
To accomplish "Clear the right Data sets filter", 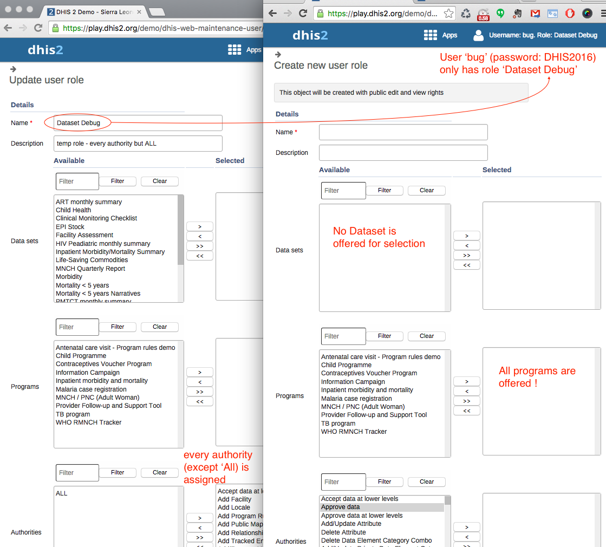I will click(x=427, y=191).
